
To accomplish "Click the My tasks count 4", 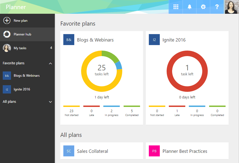I will click(x=51, y=48).
